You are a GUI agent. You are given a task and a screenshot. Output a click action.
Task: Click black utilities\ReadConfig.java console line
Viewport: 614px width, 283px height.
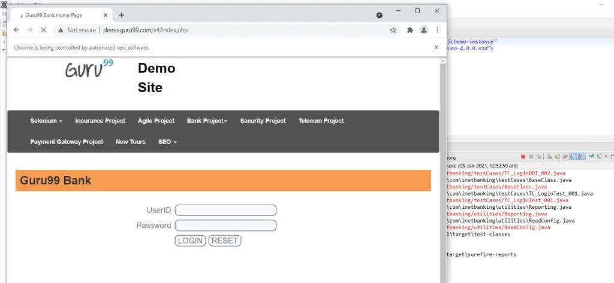tap(511, 220)
